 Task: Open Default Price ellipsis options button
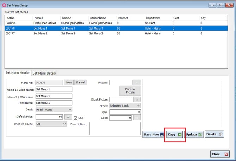pos(68,117)
